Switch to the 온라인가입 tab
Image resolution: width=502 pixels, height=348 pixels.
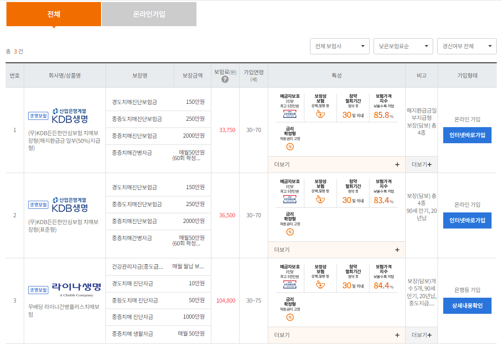pos(149,14)
